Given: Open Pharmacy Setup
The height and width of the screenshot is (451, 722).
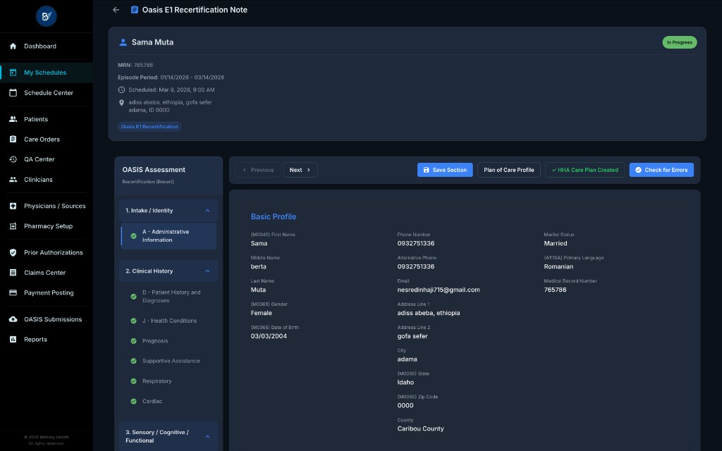Looking at the screenshot, I should [47, 226].
